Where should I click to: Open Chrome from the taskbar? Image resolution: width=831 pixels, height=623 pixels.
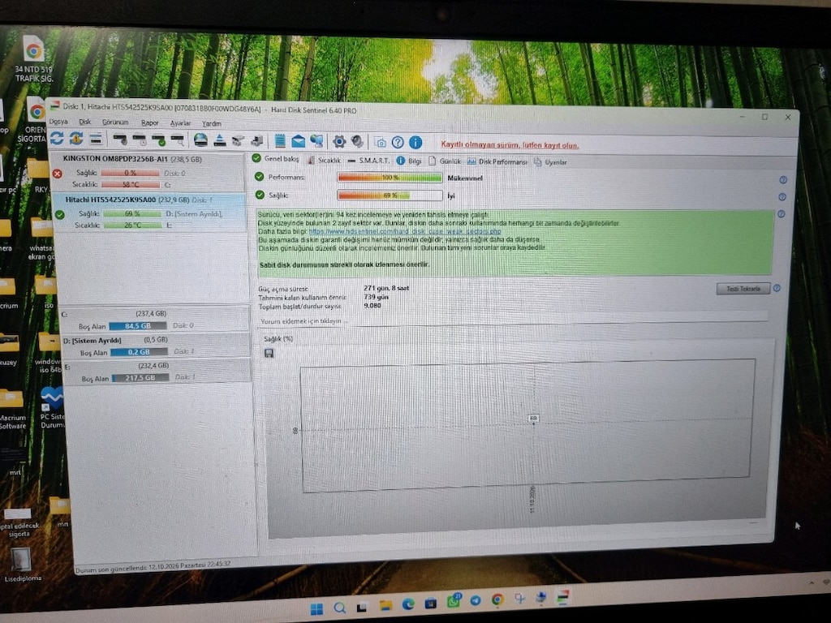tap(497, 599)
